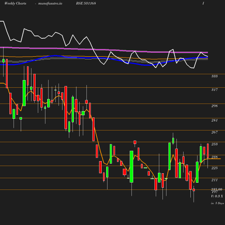Screen dimensions: 225x225
Task: Click the 238 price level label
Action: (x=215, y=157)
